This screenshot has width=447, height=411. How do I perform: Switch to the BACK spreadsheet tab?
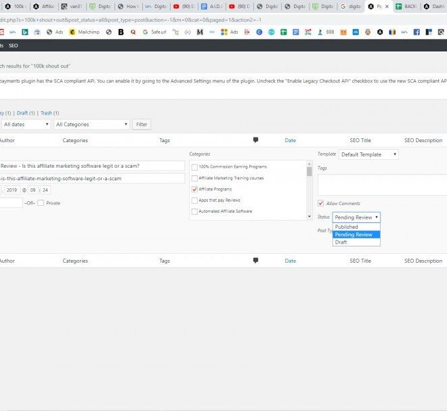(406, 6)
